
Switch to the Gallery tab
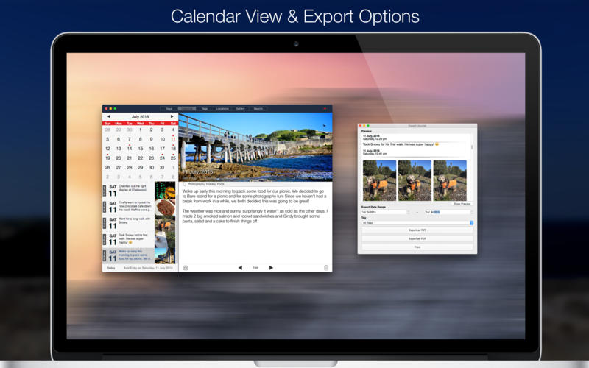241,108
